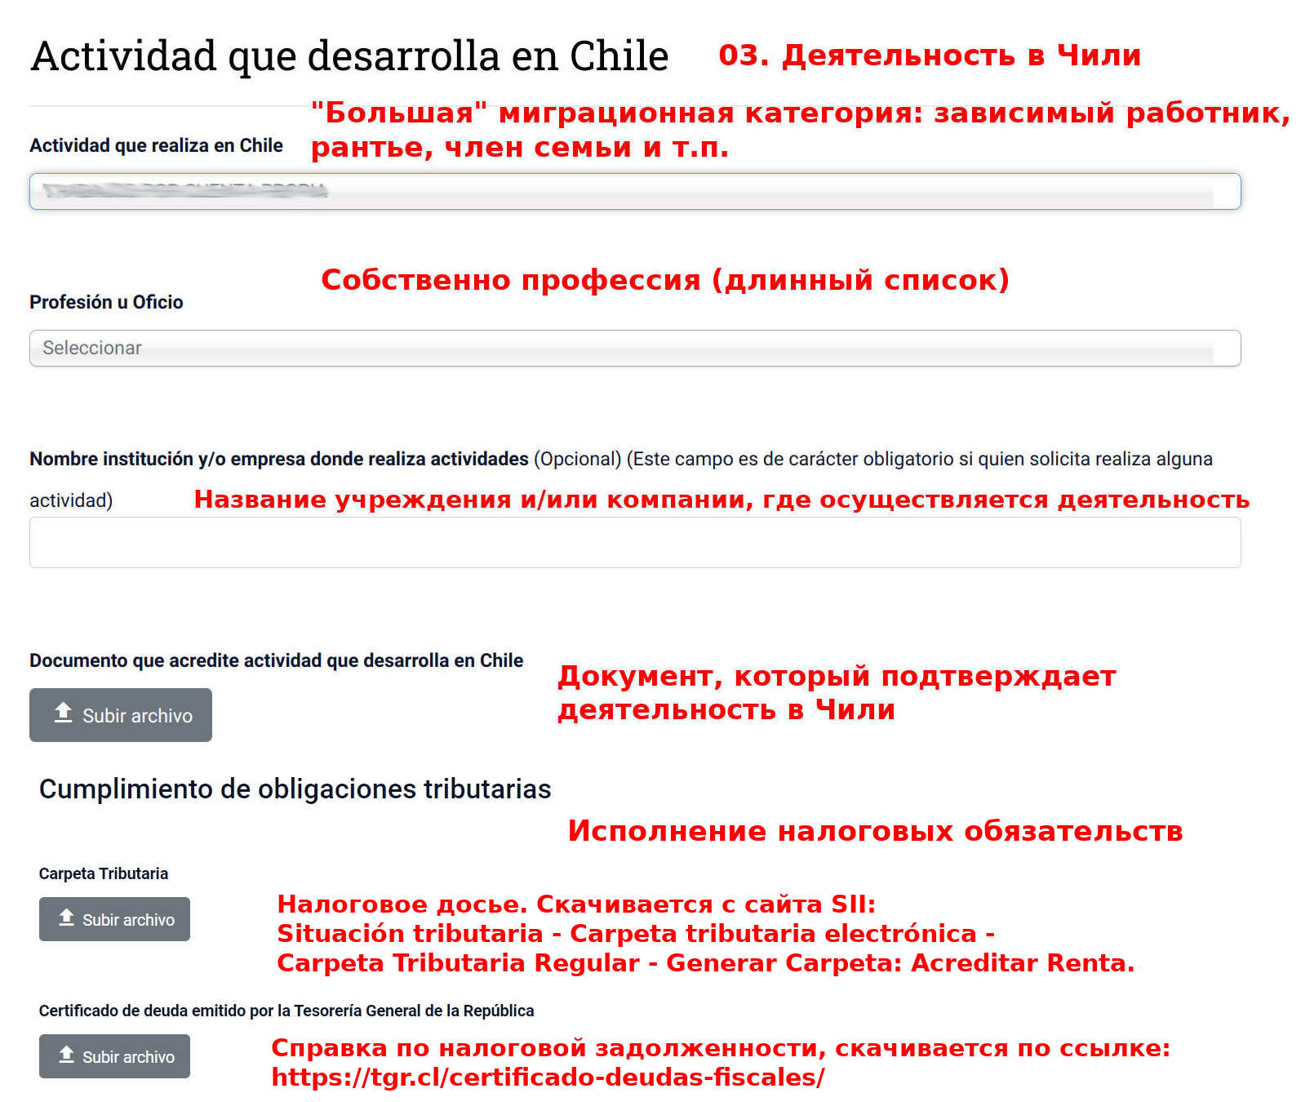Viewport: 1301px width, 1102px height.
Task: Click the Documento que acredite actividad label
Action: (276, 660)
